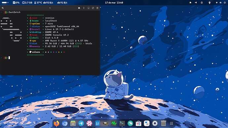
Task: Click the 'fastfetch' command text
Action: tap(15, 12)
